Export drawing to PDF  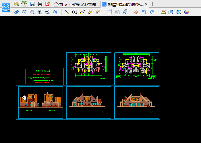click(x=48, y=4)
